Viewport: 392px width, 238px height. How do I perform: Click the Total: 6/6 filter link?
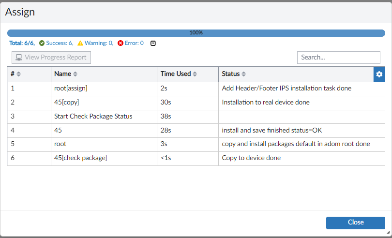(x=22, y=43)
